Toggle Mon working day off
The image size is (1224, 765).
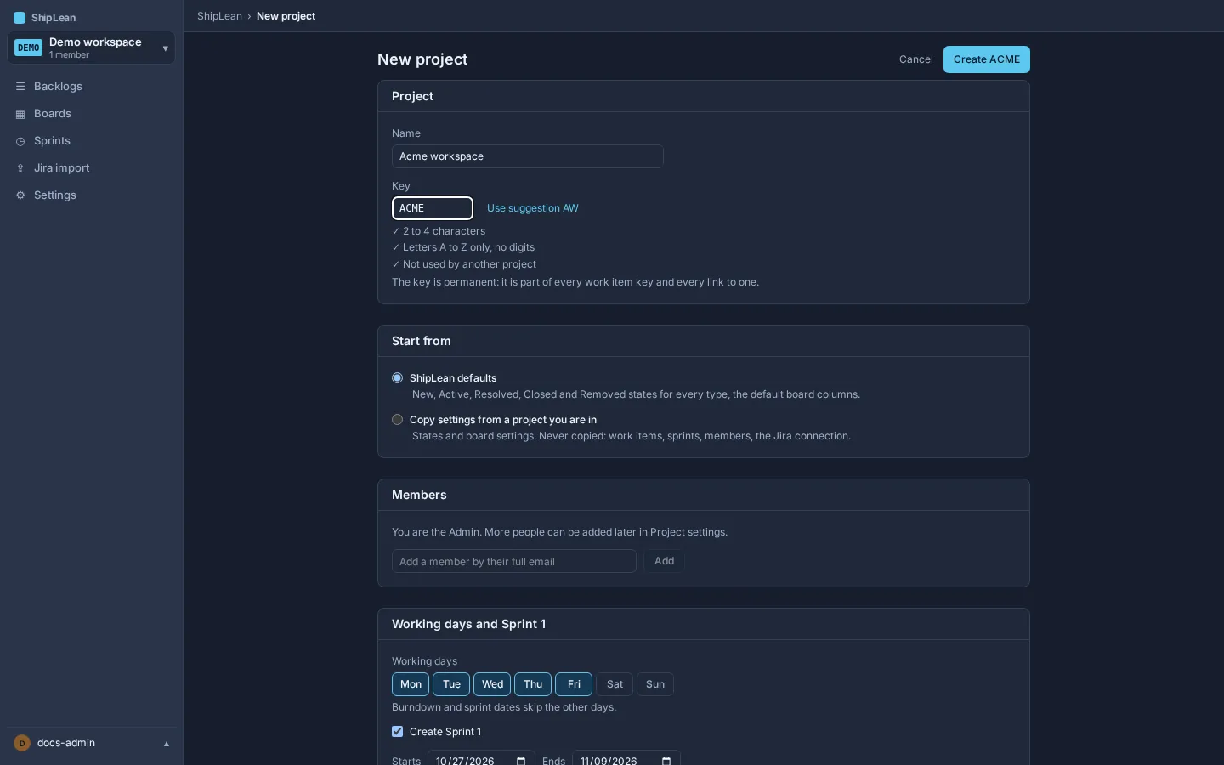pos(411,684)
